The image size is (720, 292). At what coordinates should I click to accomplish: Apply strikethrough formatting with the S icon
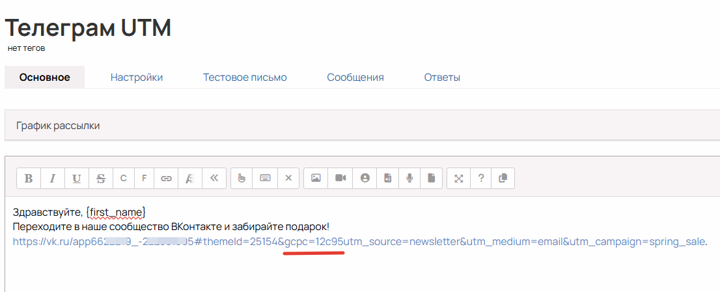[100, 179]
